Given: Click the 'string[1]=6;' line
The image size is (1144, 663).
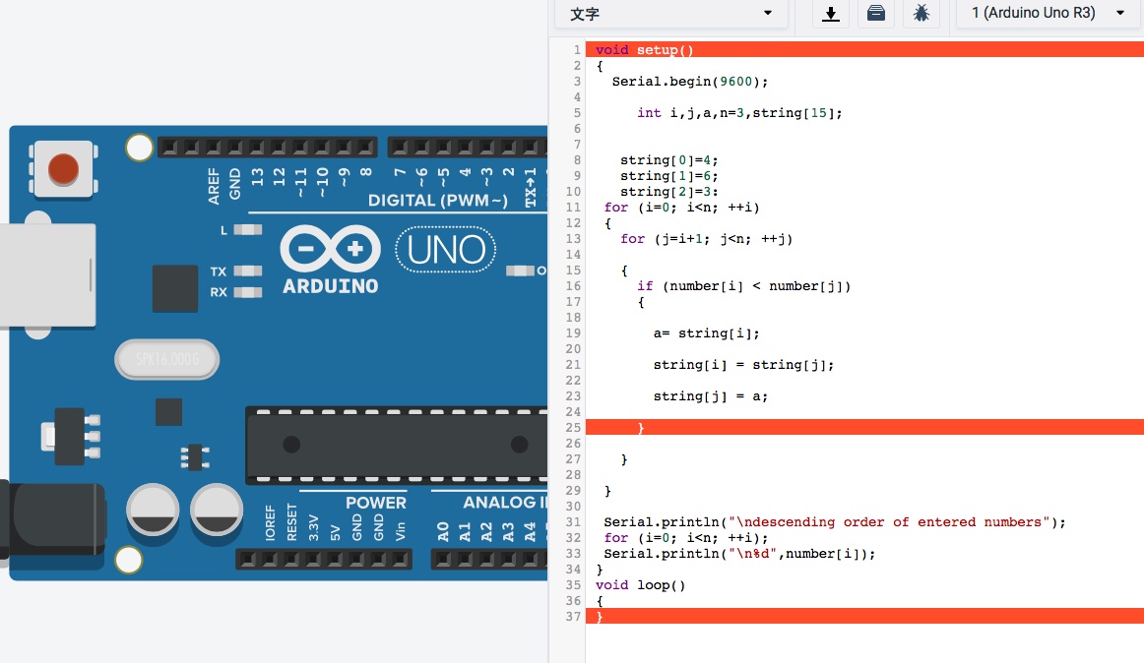Looking at the screenshot, I should pos(669,176).
